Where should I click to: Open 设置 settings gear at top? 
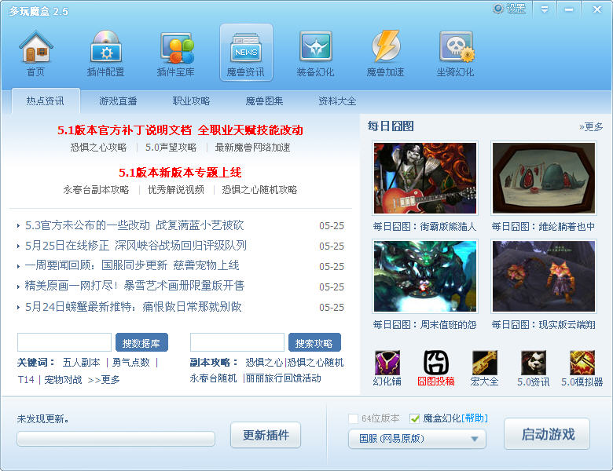[x=509, y=9]
